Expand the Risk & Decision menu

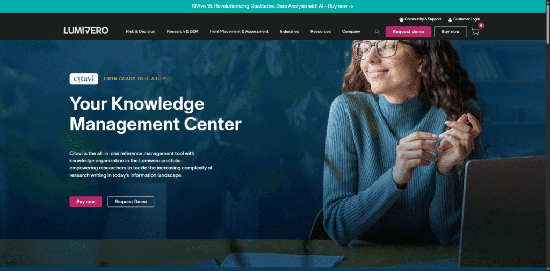coord(141,31)
